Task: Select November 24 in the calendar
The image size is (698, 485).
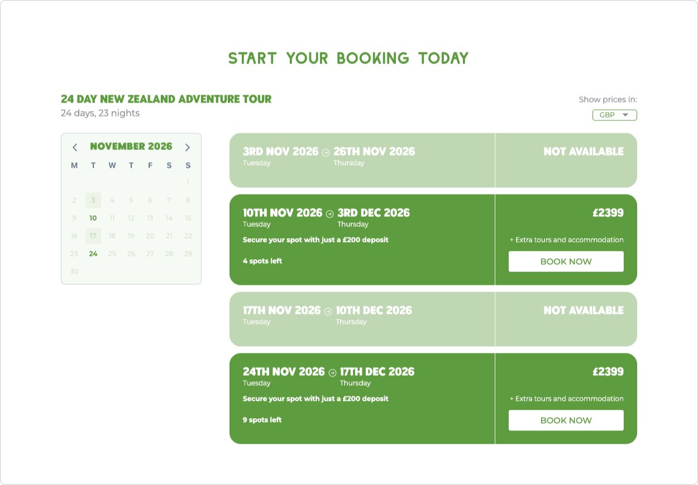Action: [x=93, y=254]
